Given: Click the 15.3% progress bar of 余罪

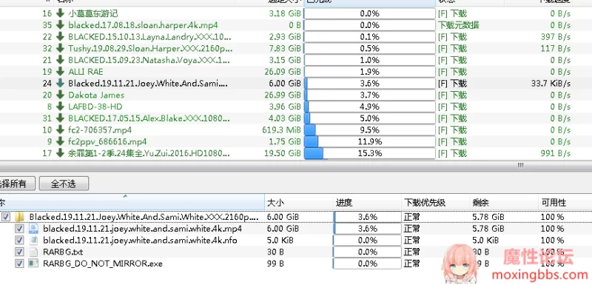Looking at the screenshot, I should [x=369, y=153].
